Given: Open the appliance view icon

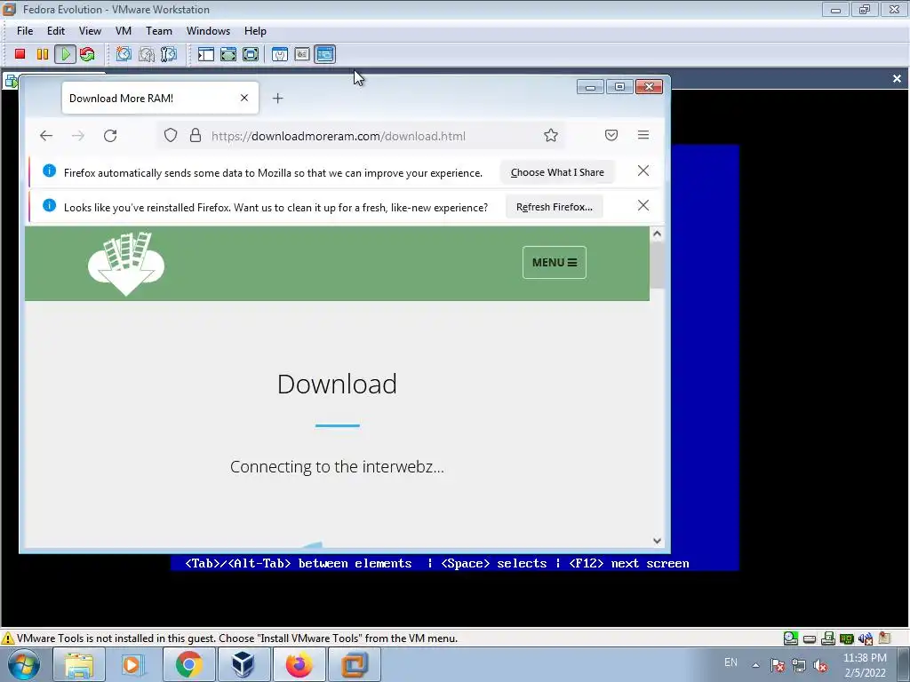Looking at the screenshot, I should click(x=302, y=54).
